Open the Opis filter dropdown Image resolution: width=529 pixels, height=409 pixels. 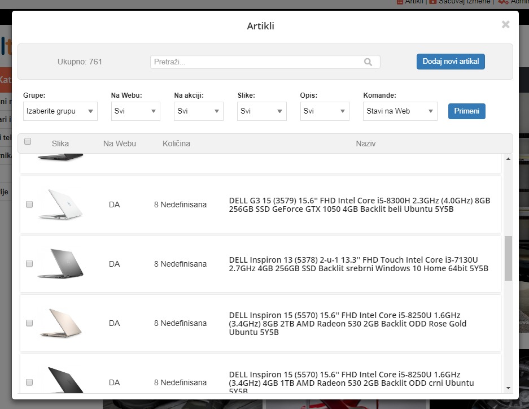pyautogui.click(x=325, y=111)
